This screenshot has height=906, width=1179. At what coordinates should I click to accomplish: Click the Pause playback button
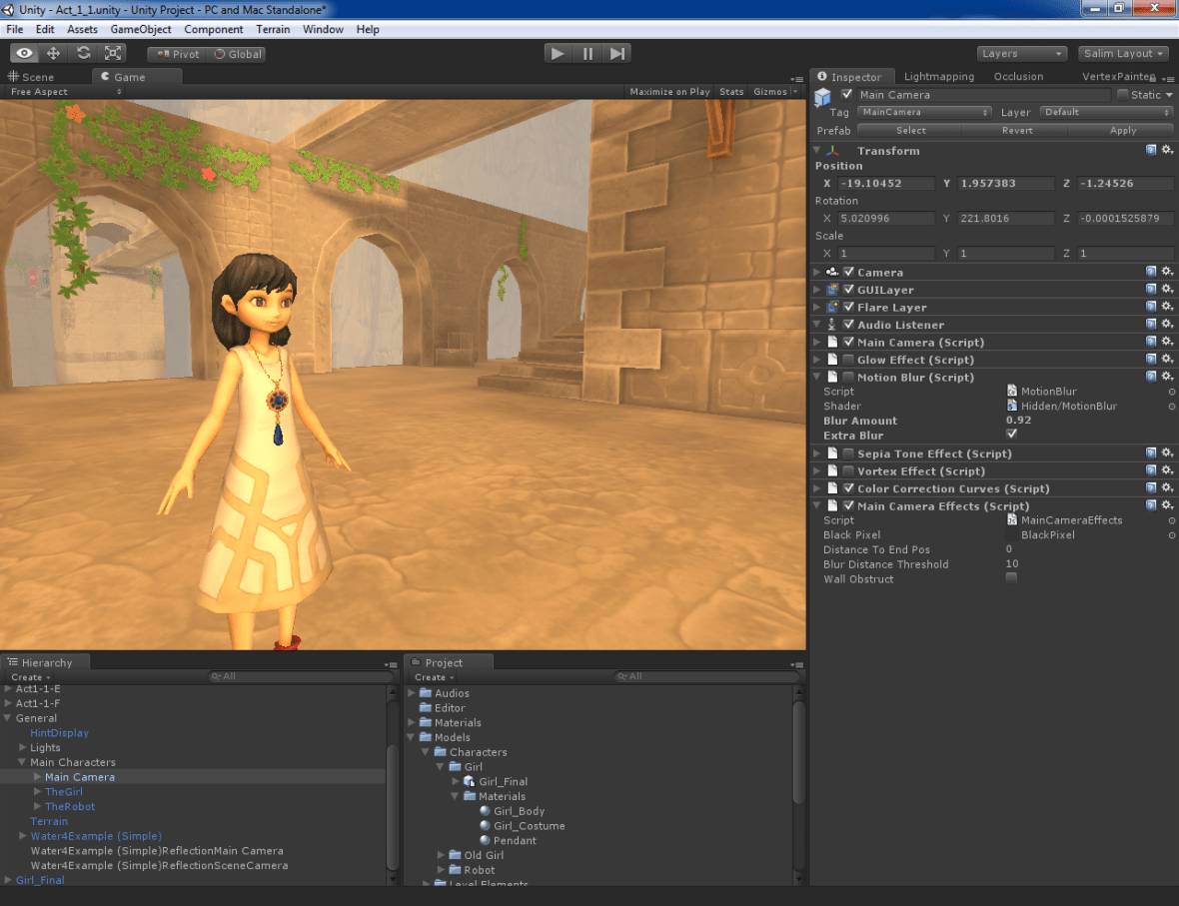point(588,54)
